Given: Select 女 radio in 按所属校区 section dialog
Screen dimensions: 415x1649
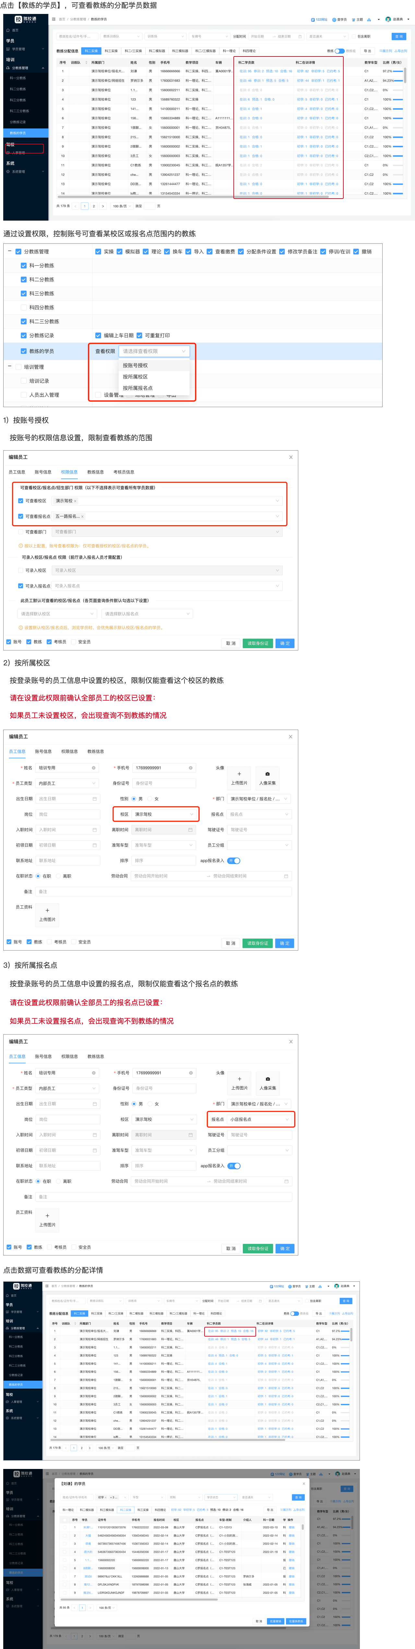Looking at the screenshot, I should coord(150,799).
